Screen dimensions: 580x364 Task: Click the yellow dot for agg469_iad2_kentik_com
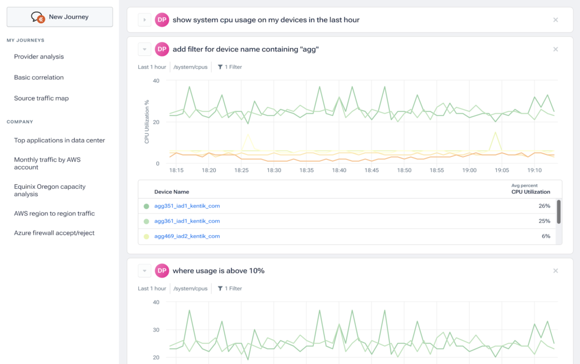pos(147,237)
